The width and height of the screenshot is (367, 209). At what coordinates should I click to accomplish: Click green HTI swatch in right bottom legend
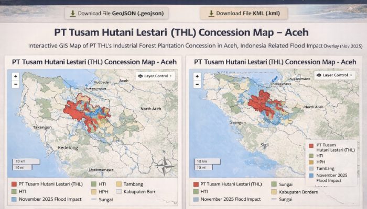pos(196,192)
